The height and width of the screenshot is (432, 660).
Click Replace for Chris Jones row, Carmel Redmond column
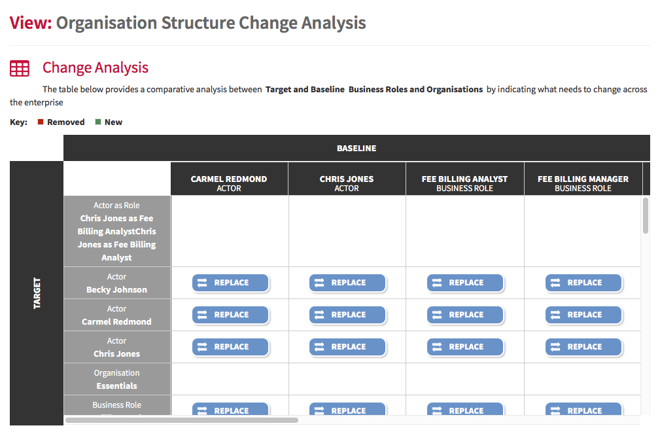click(230, 347)
